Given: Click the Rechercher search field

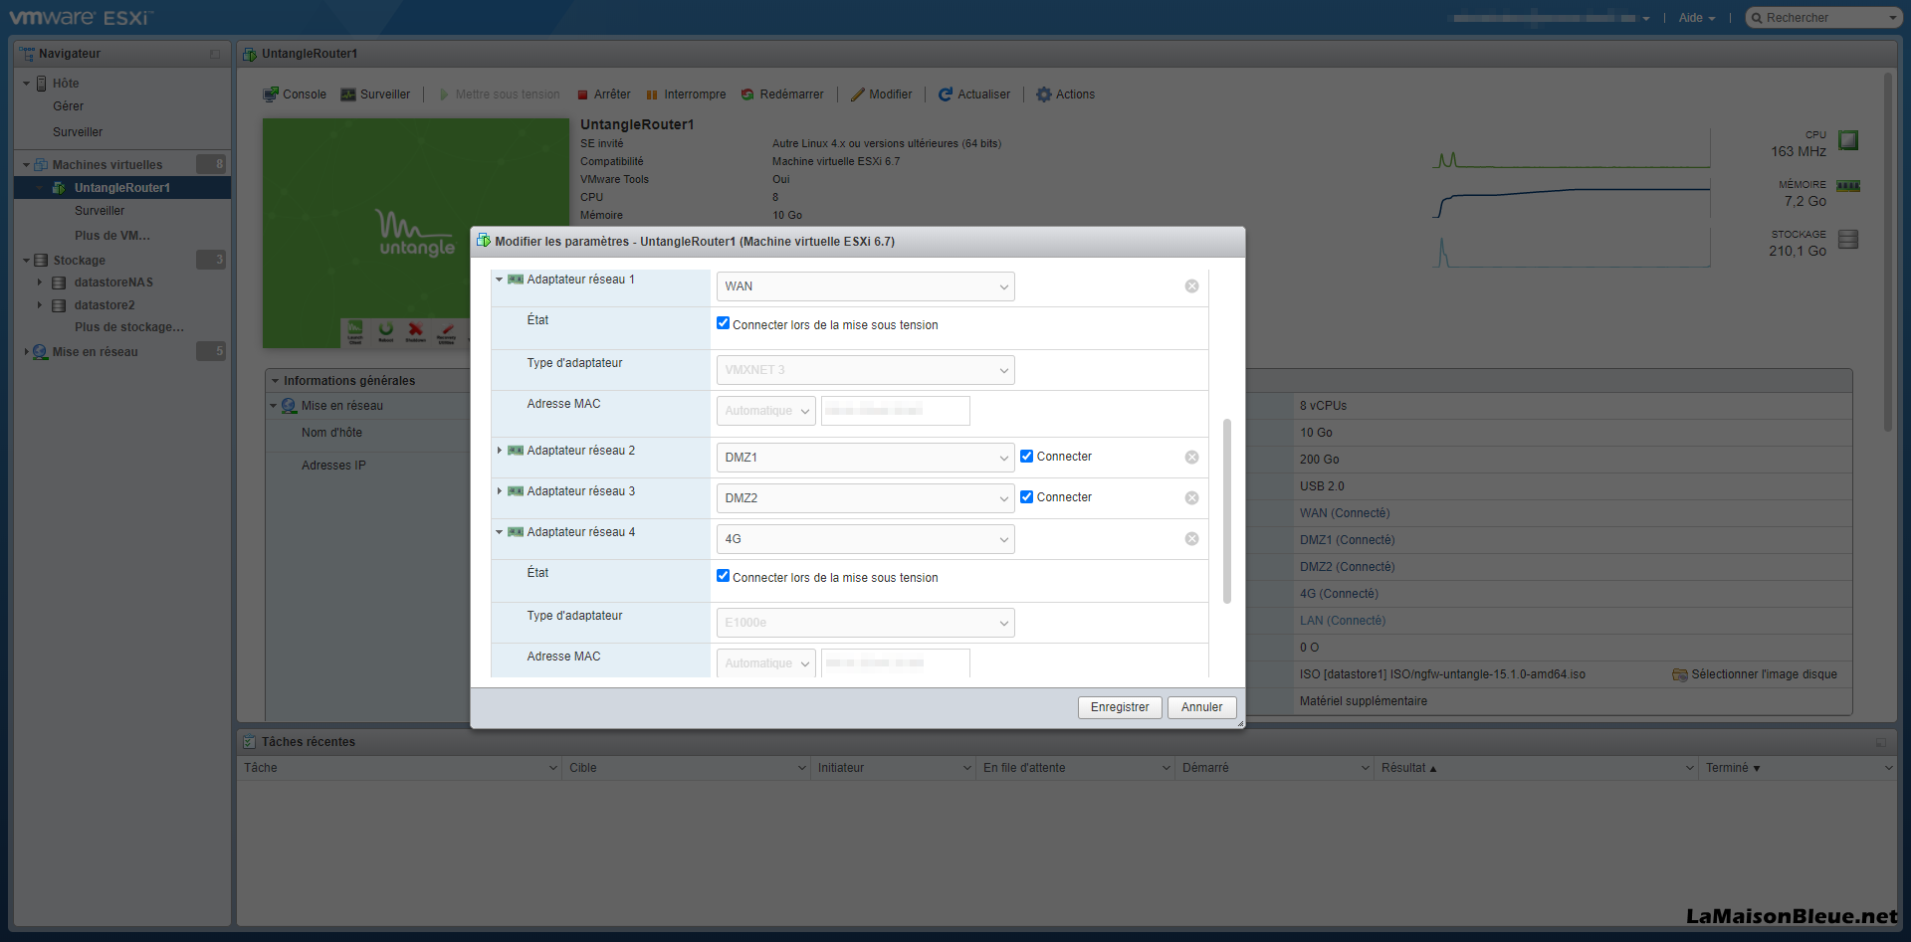Looking at the screenshot, I should (1823, 18).
